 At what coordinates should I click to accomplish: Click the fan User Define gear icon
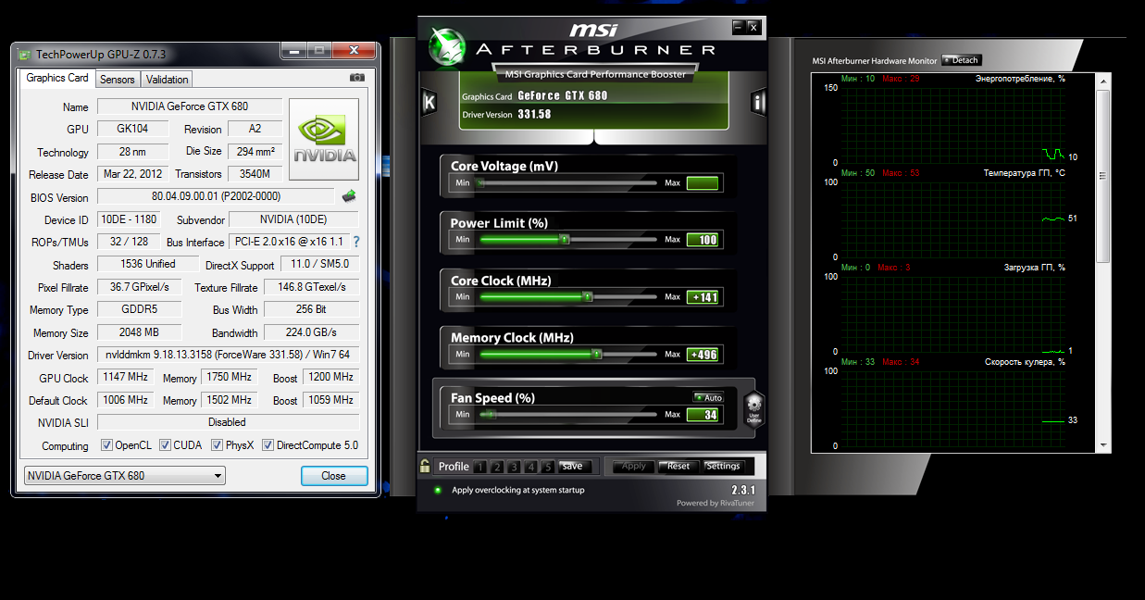(753, 407)
